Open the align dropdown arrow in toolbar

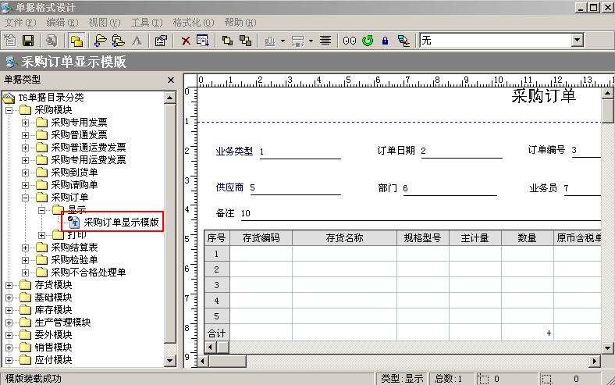pos(284,40)
